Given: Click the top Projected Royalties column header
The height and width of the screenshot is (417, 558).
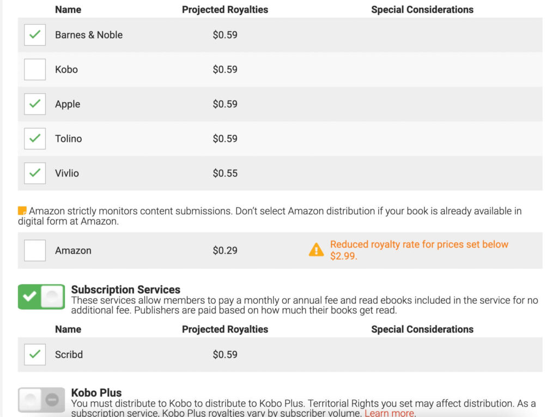Looking at the screenshot, I should [x=225, y=10].
